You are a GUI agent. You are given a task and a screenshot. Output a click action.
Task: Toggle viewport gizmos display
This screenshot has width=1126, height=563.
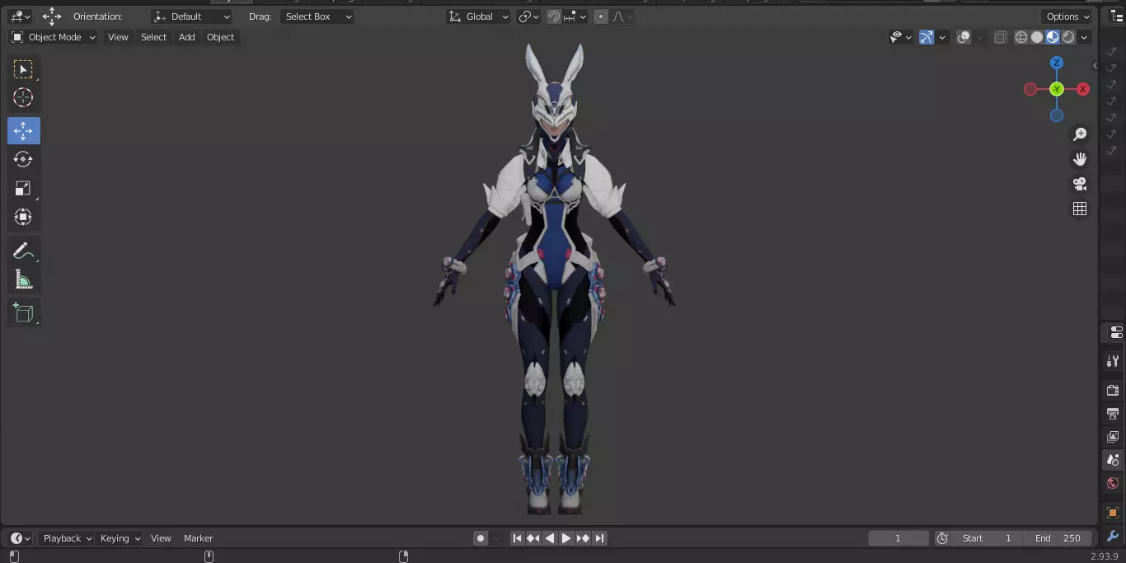pyautogui.click(x=927, y=37)
